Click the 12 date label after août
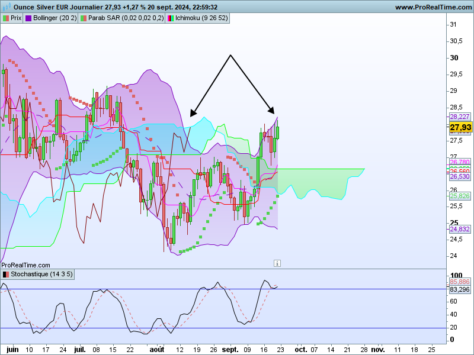This screenshot has width=474, height=355. [180, 350]
